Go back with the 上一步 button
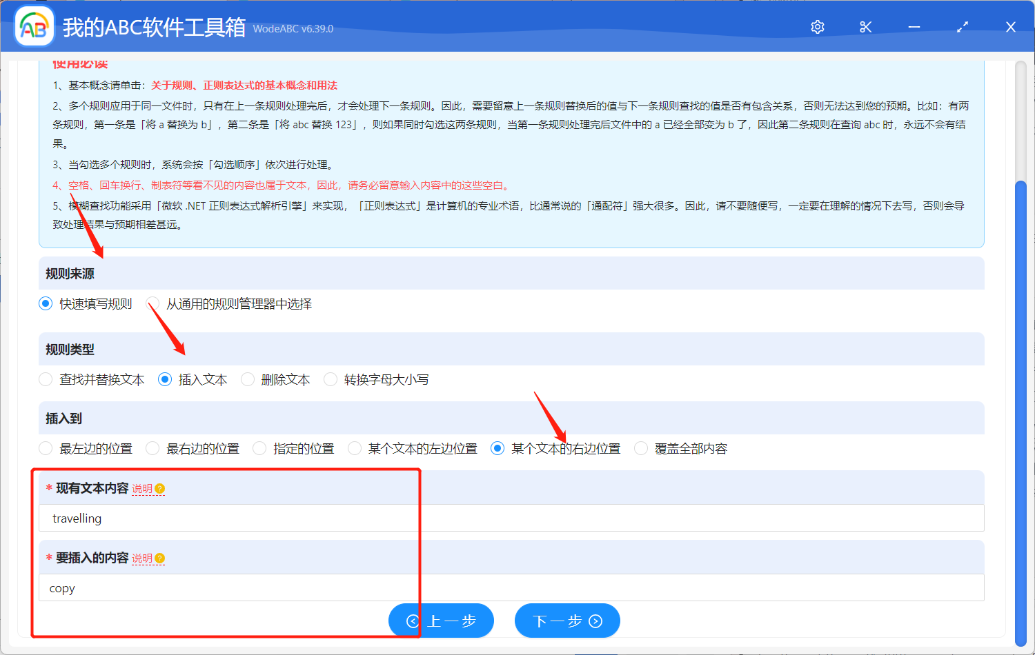 [441, 621]
